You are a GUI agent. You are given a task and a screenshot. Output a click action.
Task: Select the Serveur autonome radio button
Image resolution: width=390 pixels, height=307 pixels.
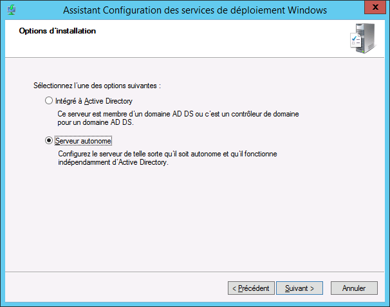(x=49, y=140)
